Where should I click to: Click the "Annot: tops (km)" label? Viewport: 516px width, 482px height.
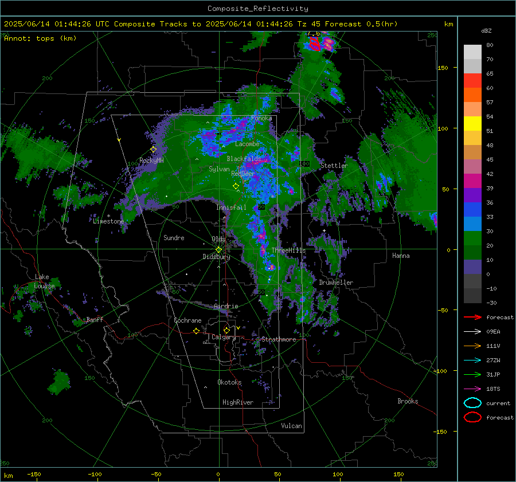coord(40,38)
